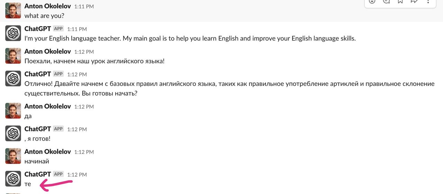Screen dimensions: 443x194
Task: Open reply in thread from message toolbar
Action: pos(386,1)
